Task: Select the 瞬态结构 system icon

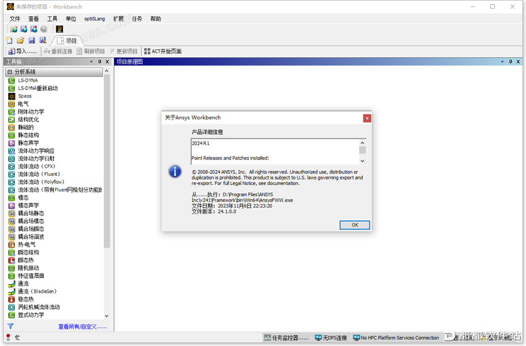Action: tap(11, 253)
